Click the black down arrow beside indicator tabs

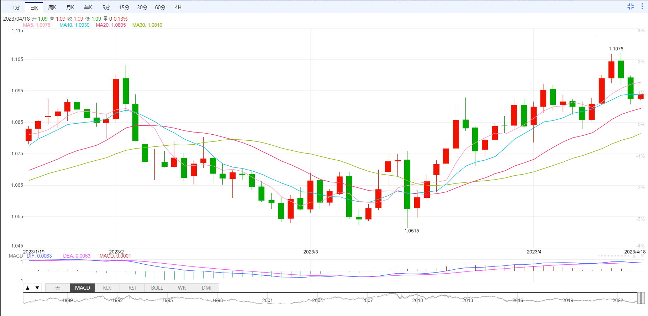[x=37, y=288]
